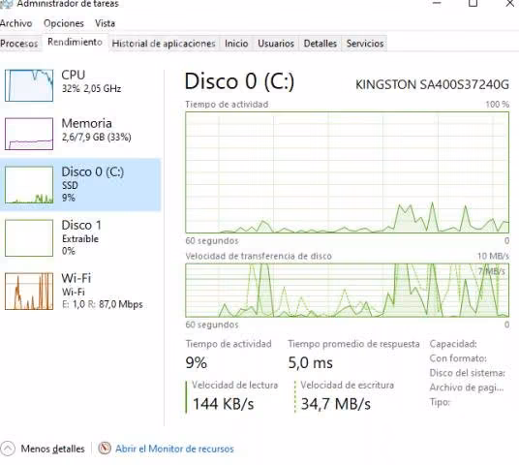The image size is (519, 465).
Task: Click the Menos detalles button text
Action: 52,449
